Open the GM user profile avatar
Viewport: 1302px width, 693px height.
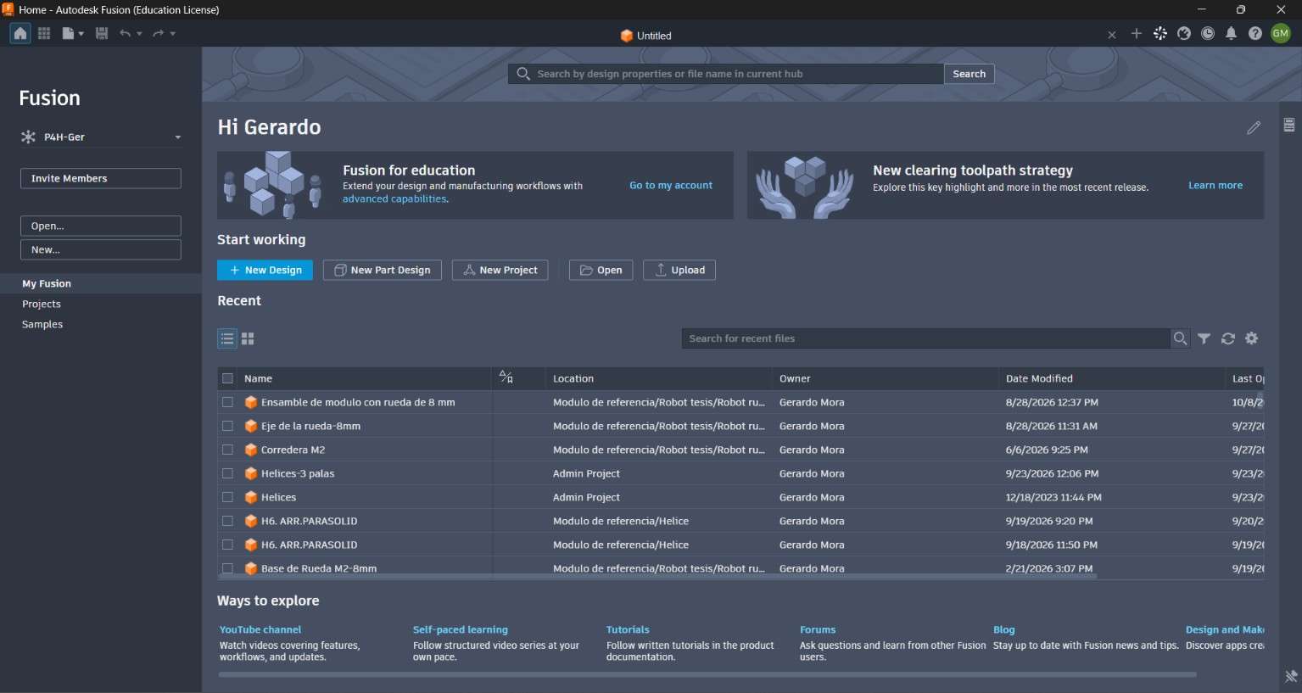click(x=1281, y=34)
